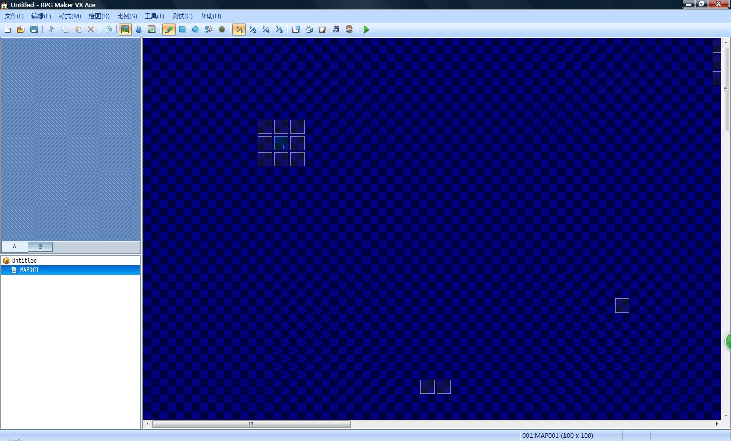The height and width of the screenshot is (441, 731).
Task: Click the tileset palette area
Action: 71,139
